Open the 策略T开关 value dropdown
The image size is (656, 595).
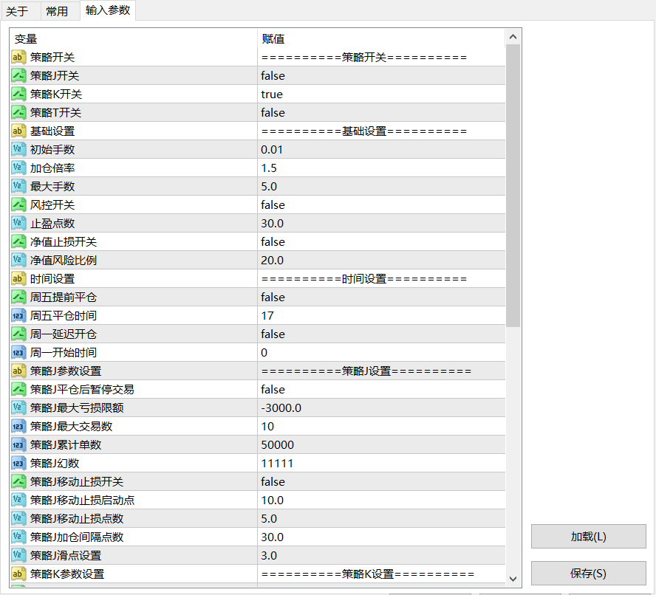(273, 113)
